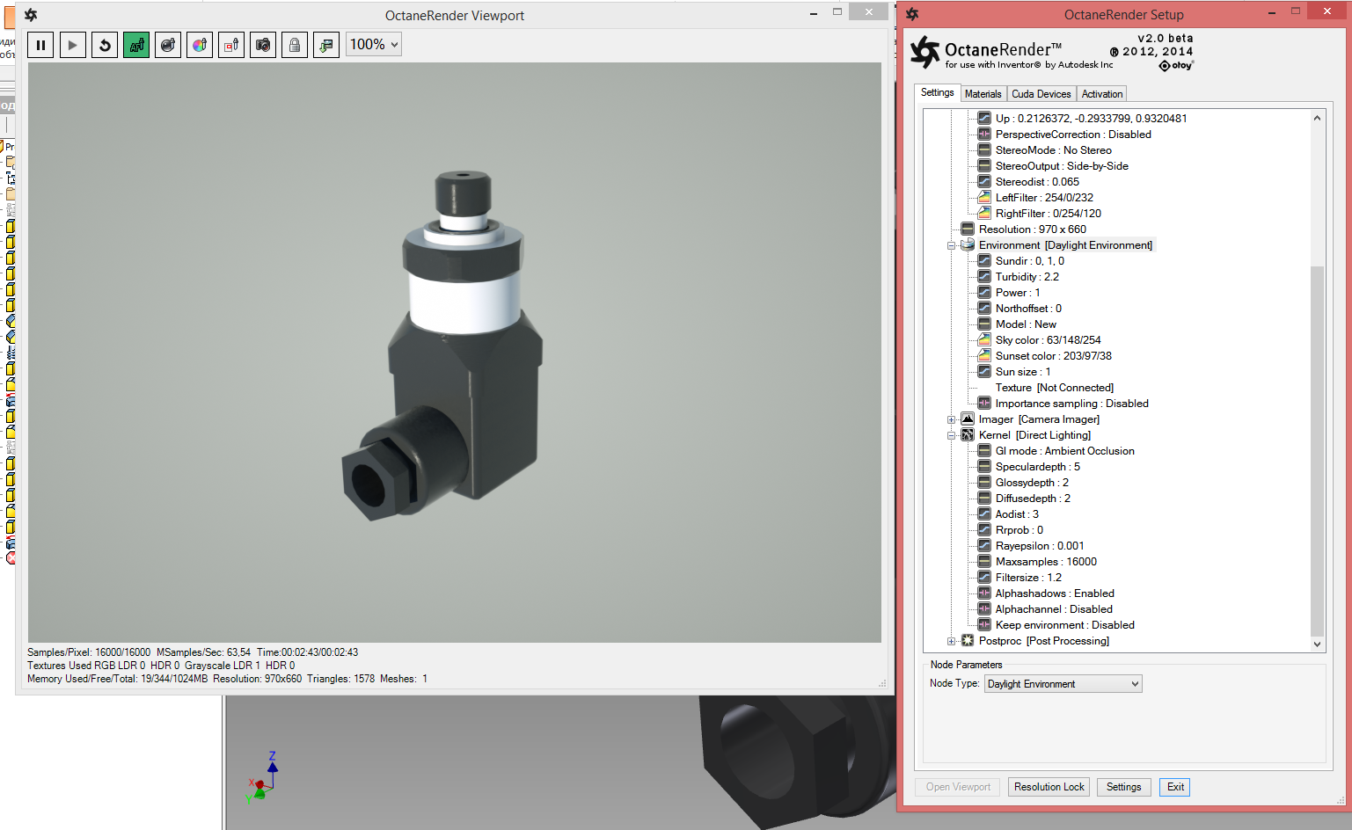Click the image save icon with green arrow
The height and width of the screenshot is (830, 1352).
(x=326, y=45)
